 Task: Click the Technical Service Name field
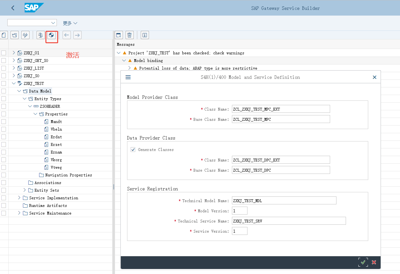[289, 221]
